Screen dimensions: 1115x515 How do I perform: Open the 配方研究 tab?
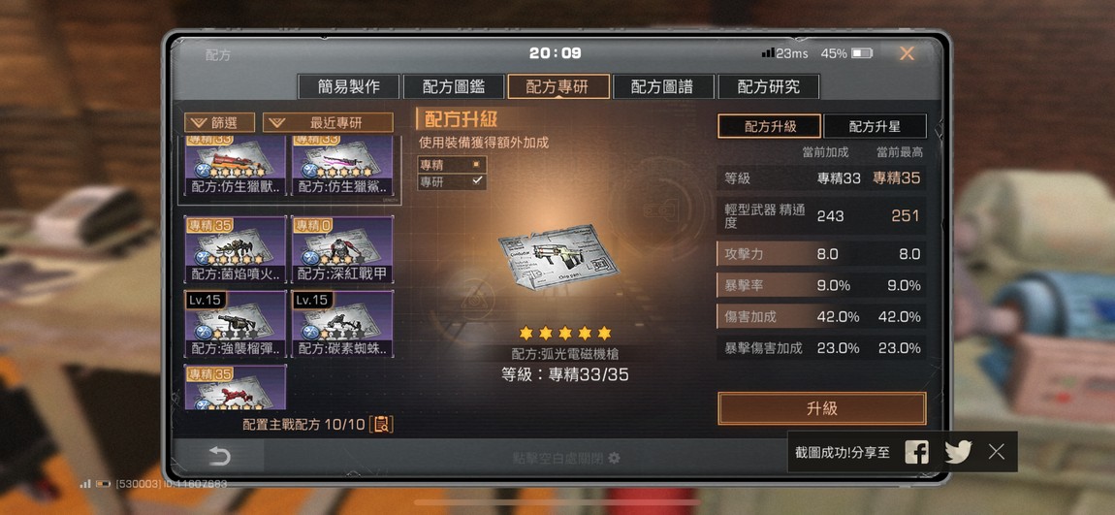pyautogui.click(x=769, y=86)
